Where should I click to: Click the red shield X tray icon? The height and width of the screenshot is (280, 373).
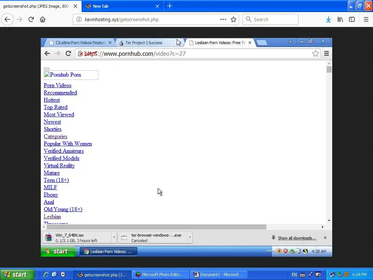(x=286, y=251)
